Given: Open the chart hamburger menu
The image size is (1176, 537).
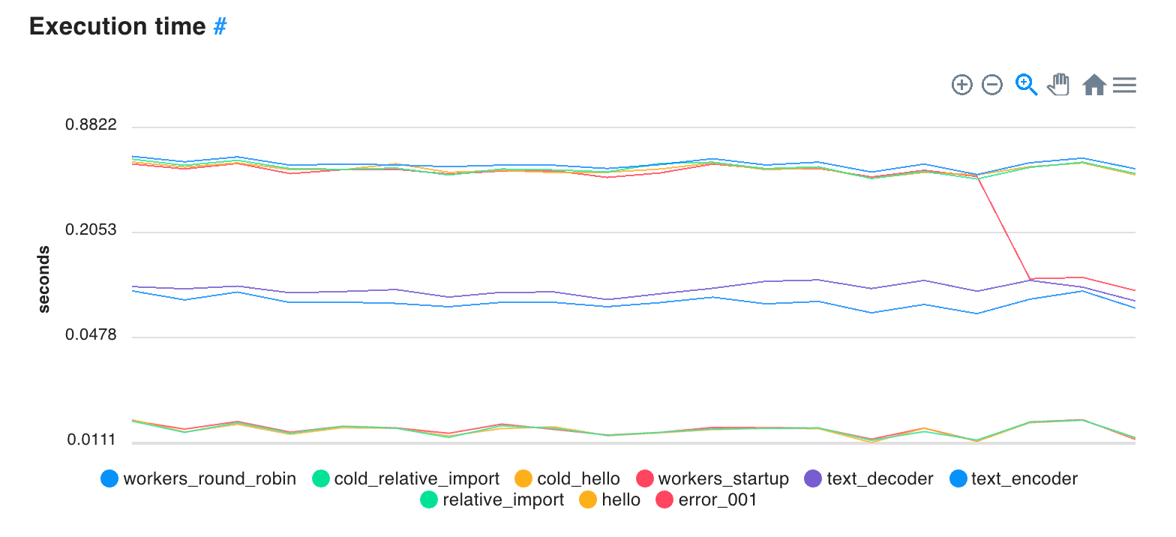Looking at the screenshot, I should pos(1124,85).
